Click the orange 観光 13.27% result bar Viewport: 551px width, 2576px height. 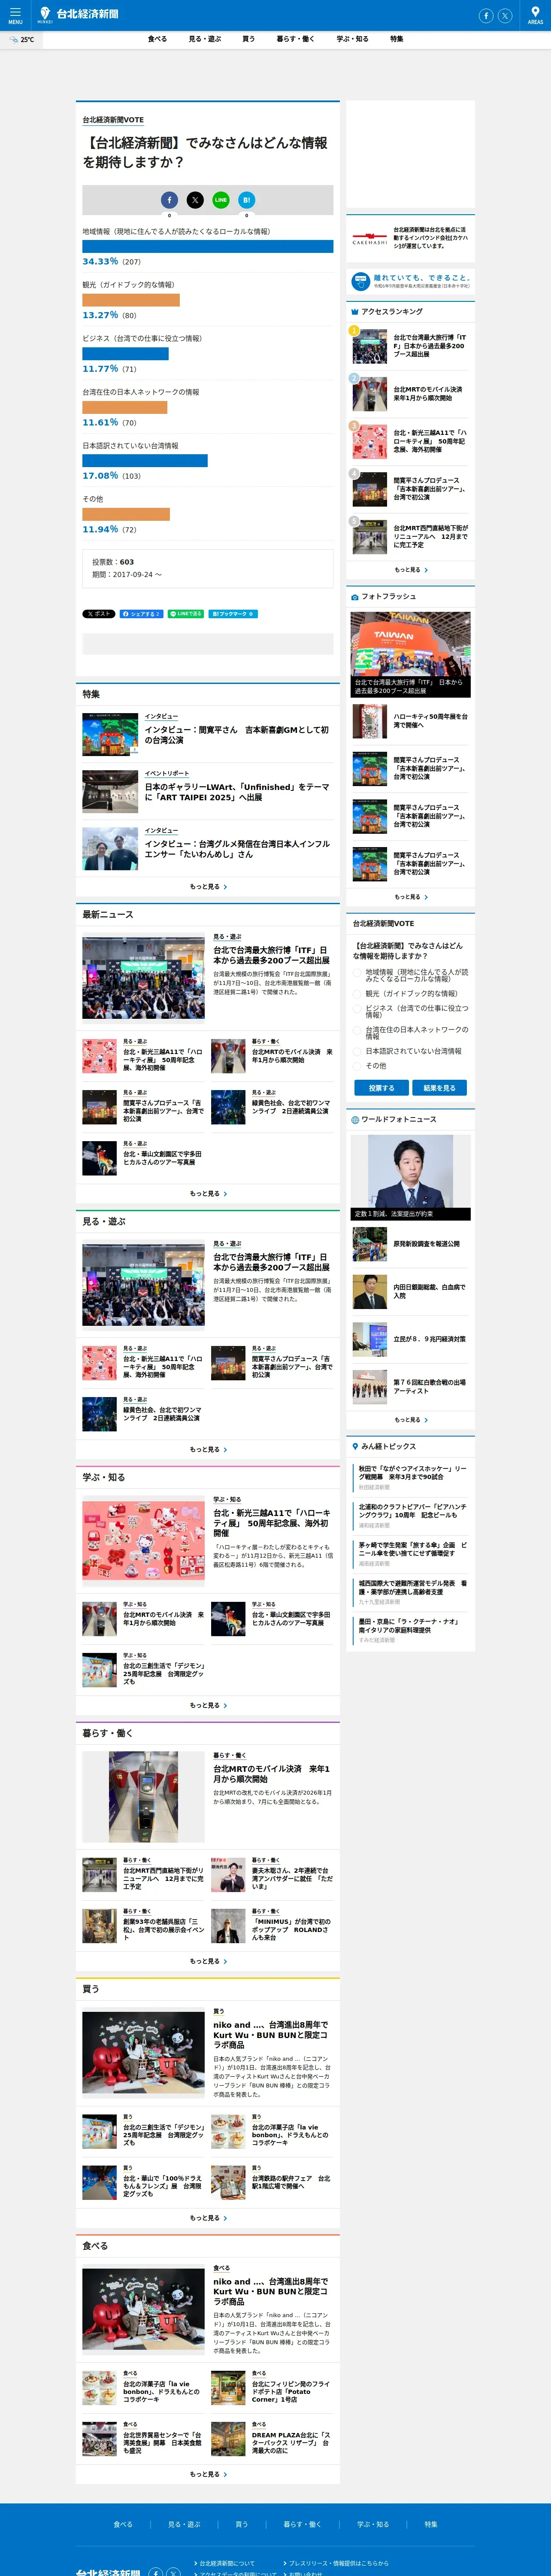click(x=131, y=300)
